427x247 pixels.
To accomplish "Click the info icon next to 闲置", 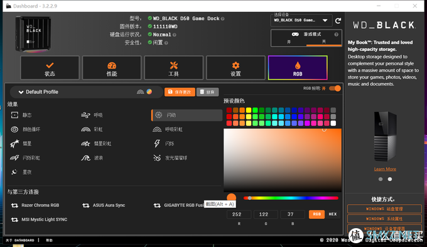I will [x=166, y=43].
